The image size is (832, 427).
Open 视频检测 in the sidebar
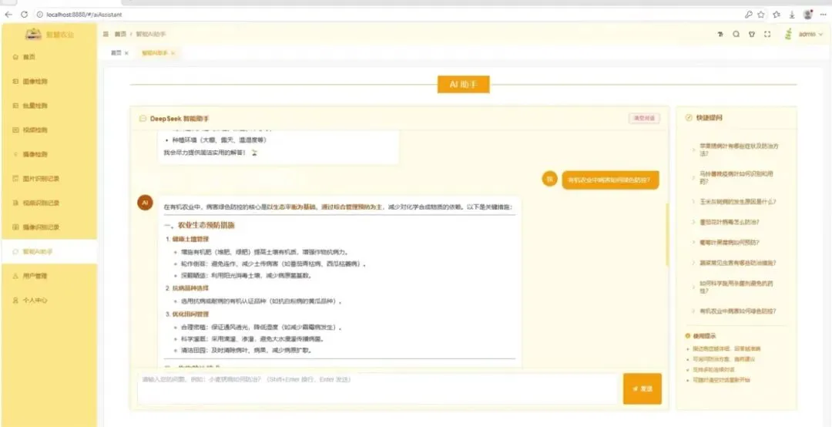click(48, 129)
